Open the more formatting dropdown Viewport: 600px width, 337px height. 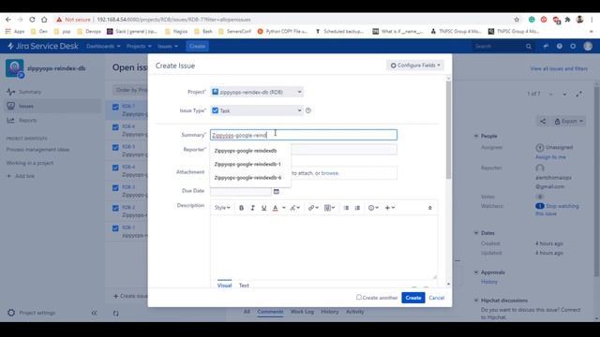point(294,208)
